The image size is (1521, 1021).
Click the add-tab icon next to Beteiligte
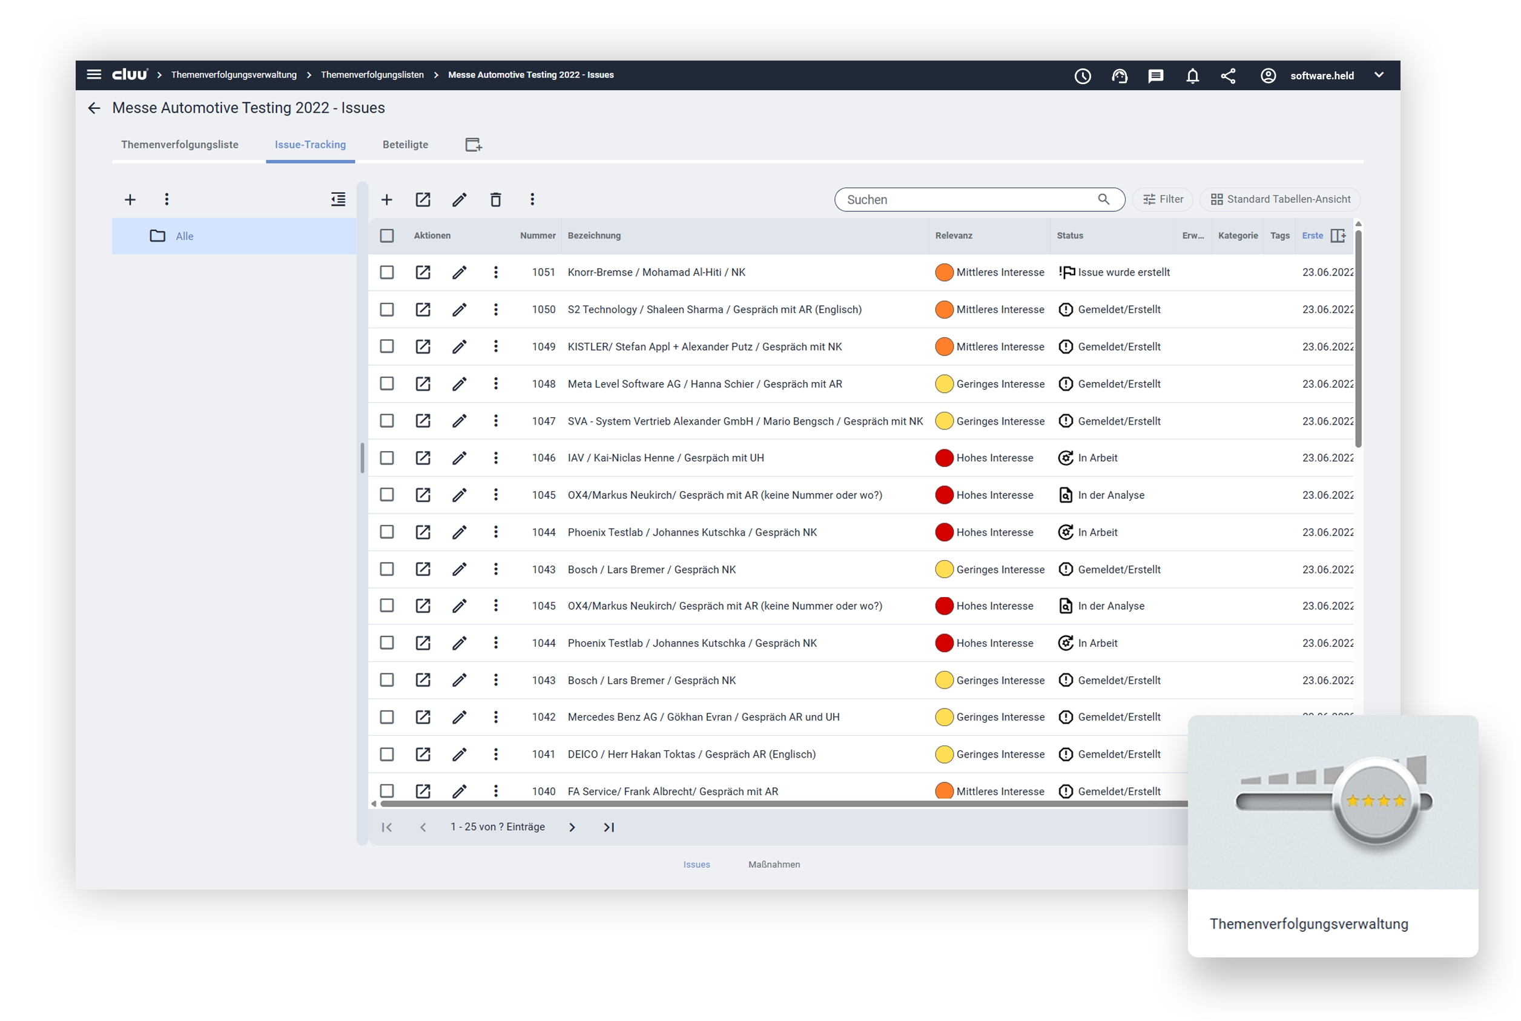[x=473, y=145]
